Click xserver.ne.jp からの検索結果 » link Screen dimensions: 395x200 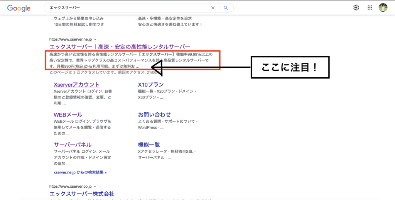click(80, 173)
